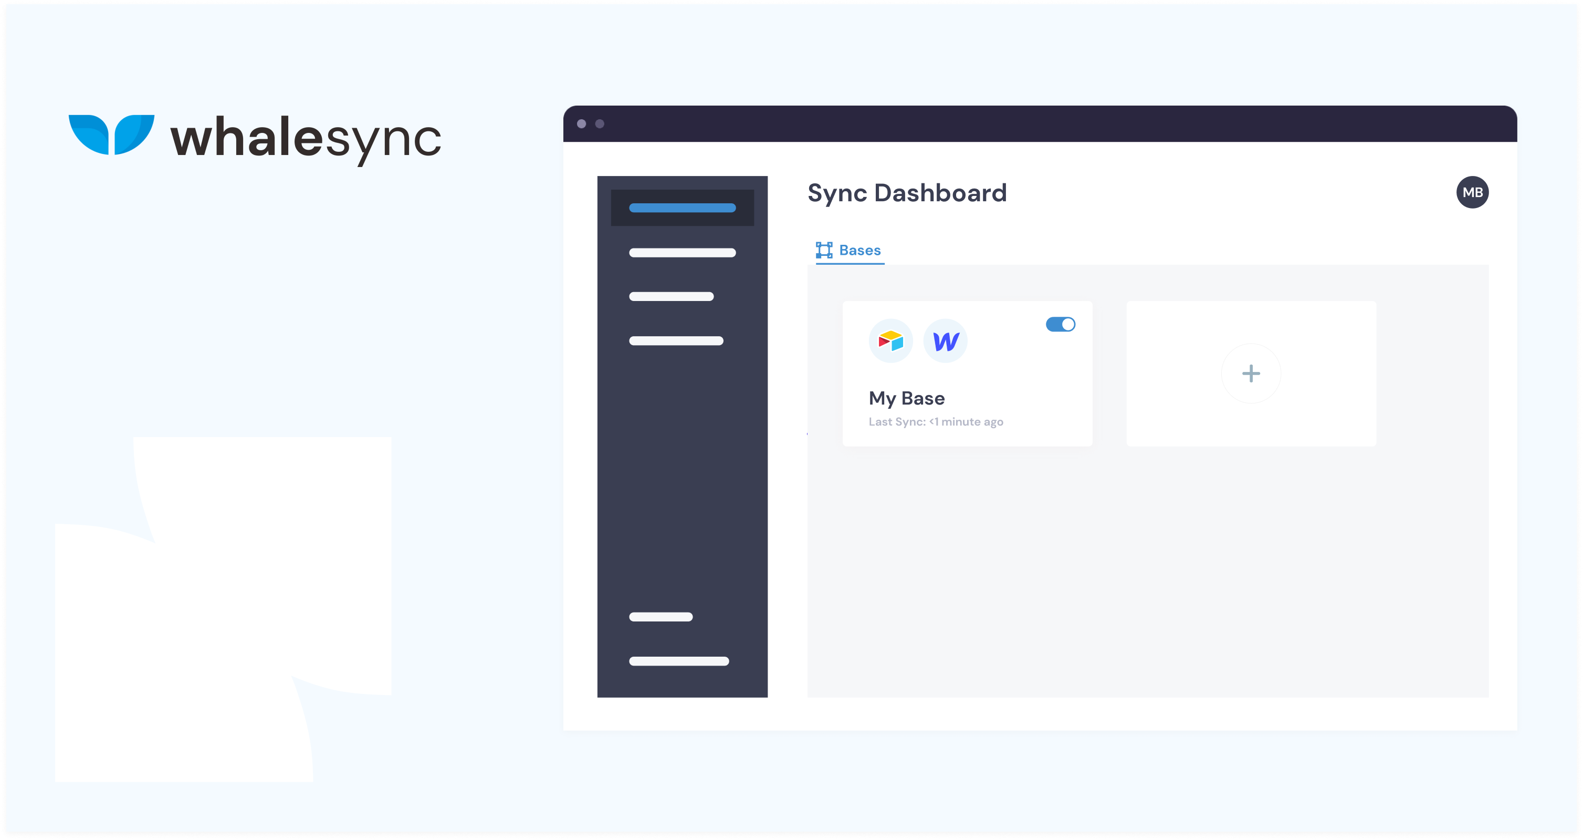Screen dimensions: 1583x840
Task: Click the fourth sidebar navigation entry
Action: pos(676,340)
